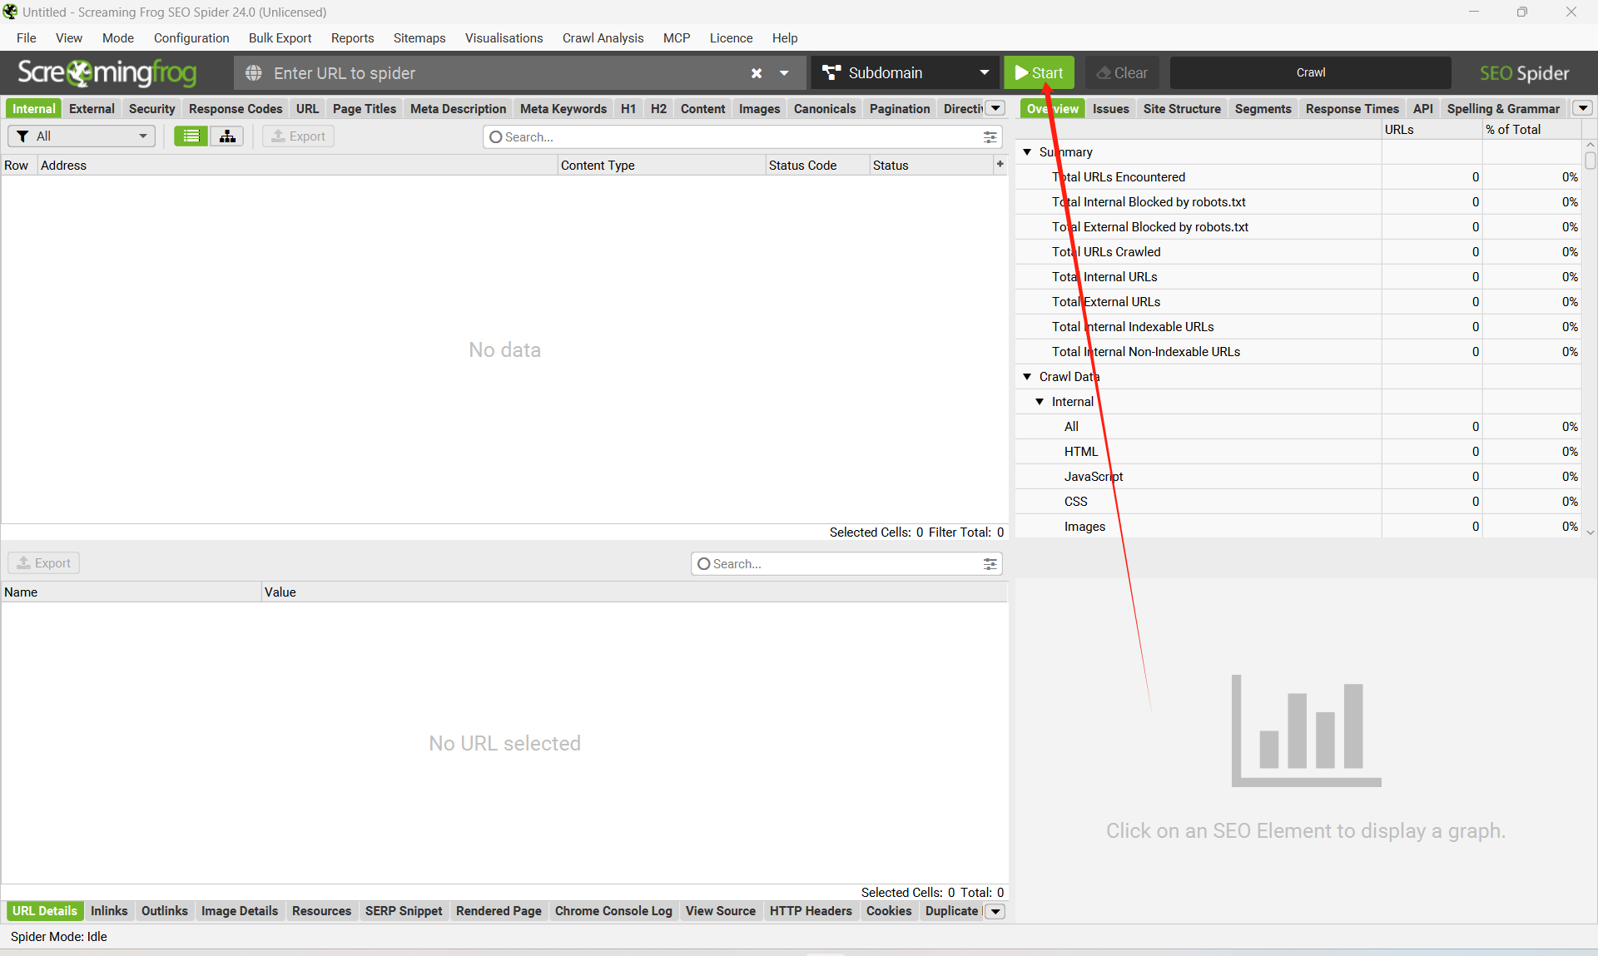Open upper search filter options icon
1598x956 pixels.
990,137
